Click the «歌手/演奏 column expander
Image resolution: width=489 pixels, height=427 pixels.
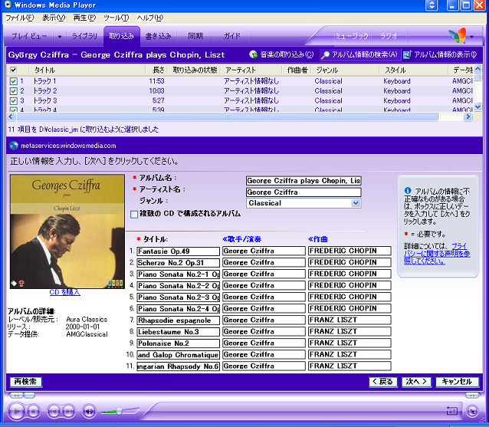click(x=241, y=239)
